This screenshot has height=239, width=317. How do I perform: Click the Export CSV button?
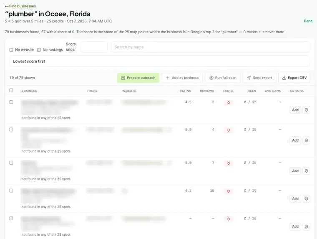click(294, 78)
